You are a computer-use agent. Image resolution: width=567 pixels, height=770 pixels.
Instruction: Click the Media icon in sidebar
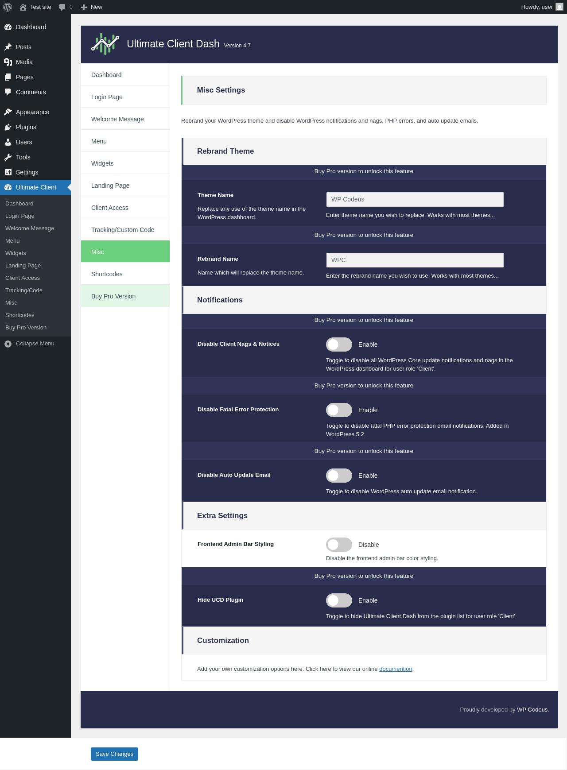8,62
